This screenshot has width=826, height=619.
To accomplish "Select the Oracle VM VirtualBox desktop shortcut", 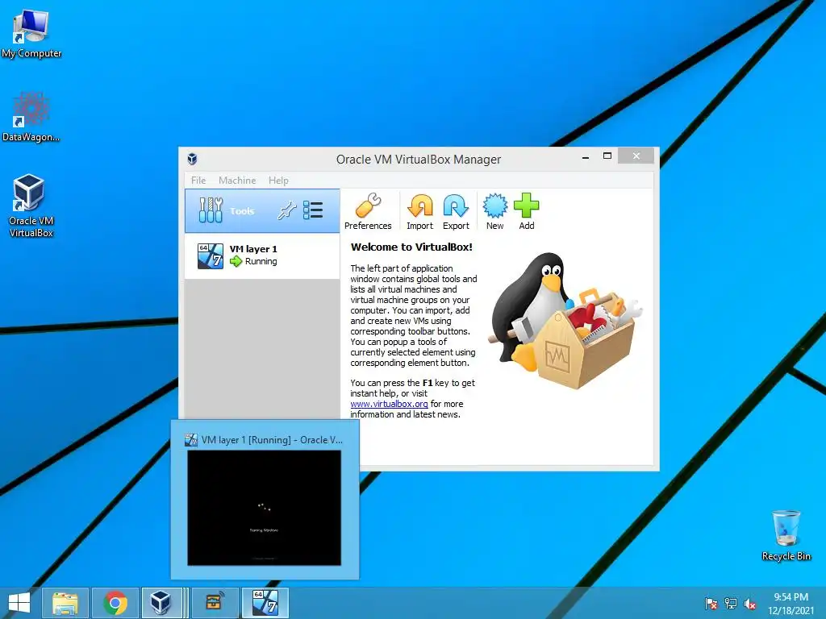I will click(31, 206).
